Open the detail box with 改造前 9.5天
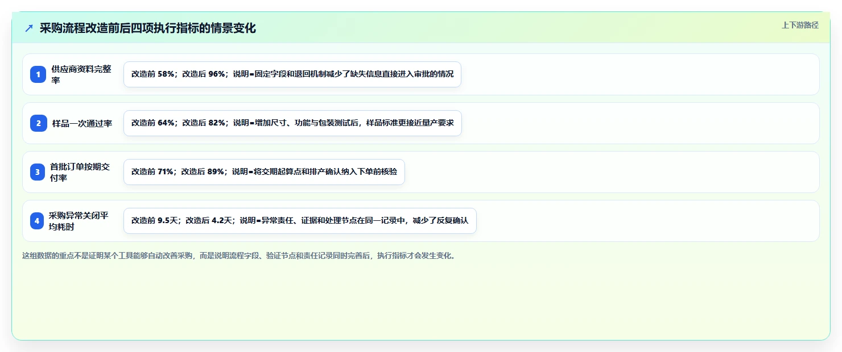Viewport: 842px width, 352px height. pyautogui.click(x=300, y=221)
